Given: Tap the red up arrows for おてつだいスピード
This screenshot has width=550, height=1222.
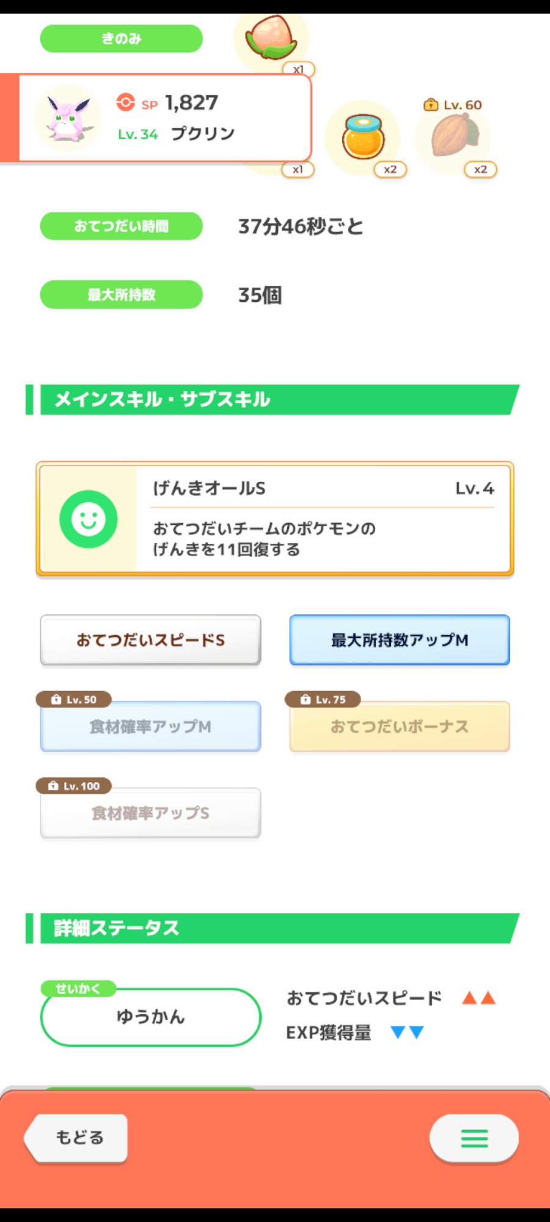Looking at the screenshot, I should (x=479, y=998).
